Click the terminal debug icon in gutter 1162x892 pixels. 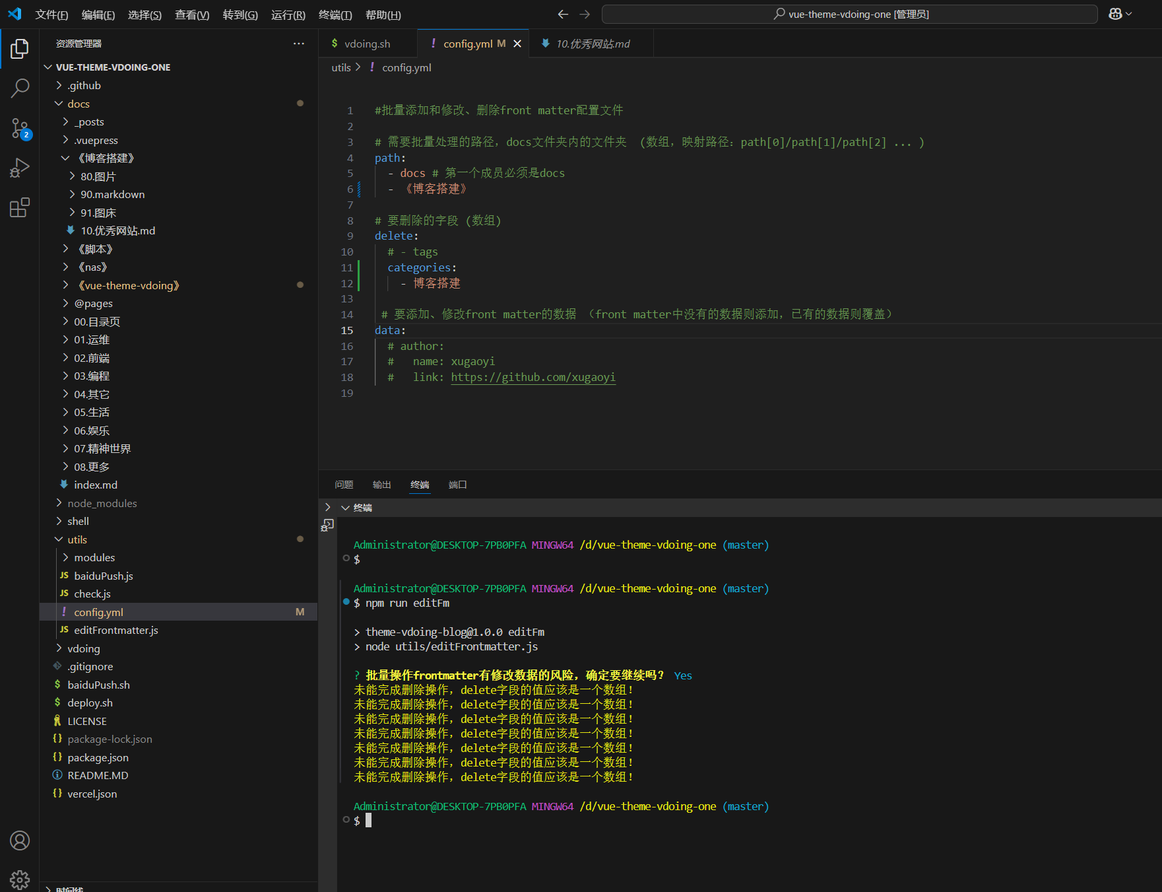point(327,526)
